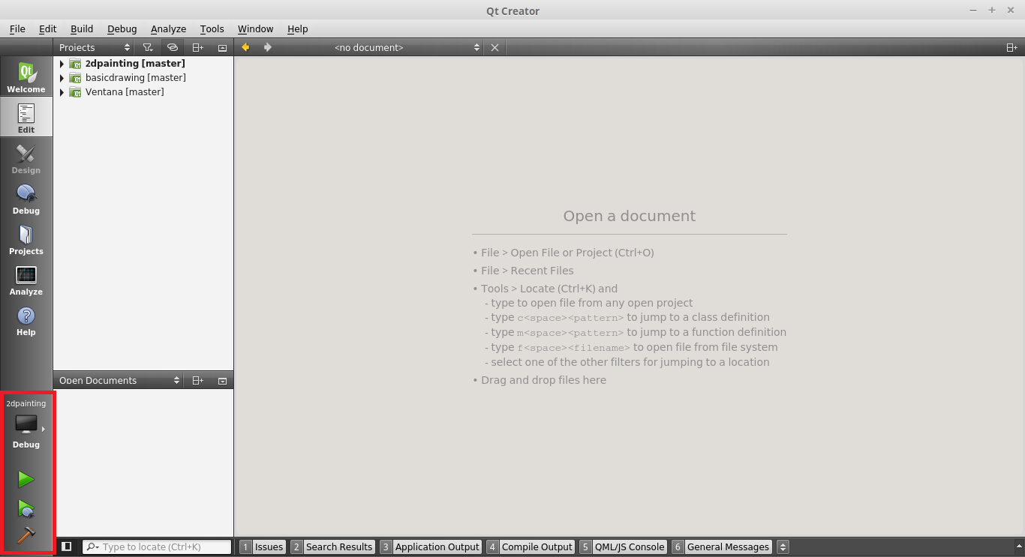Screen dimensions: 1025x557
Task: Go back using yellow left arrow
Action: (x=245, y=47)
